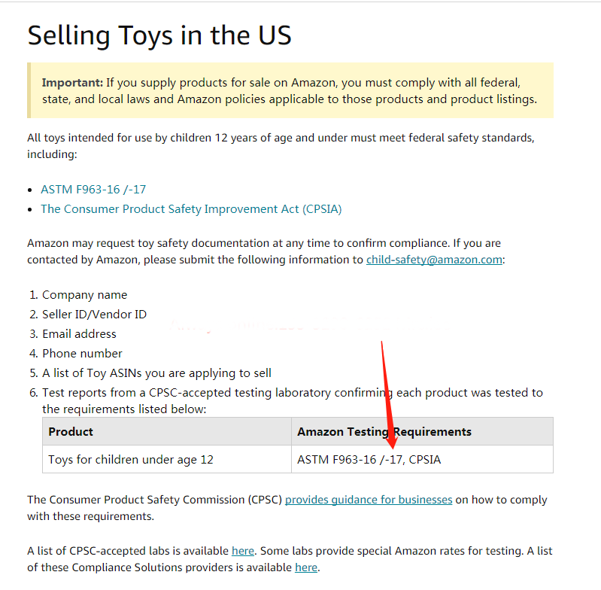
Task: Click the Email address list item
Action: (79, 334)
